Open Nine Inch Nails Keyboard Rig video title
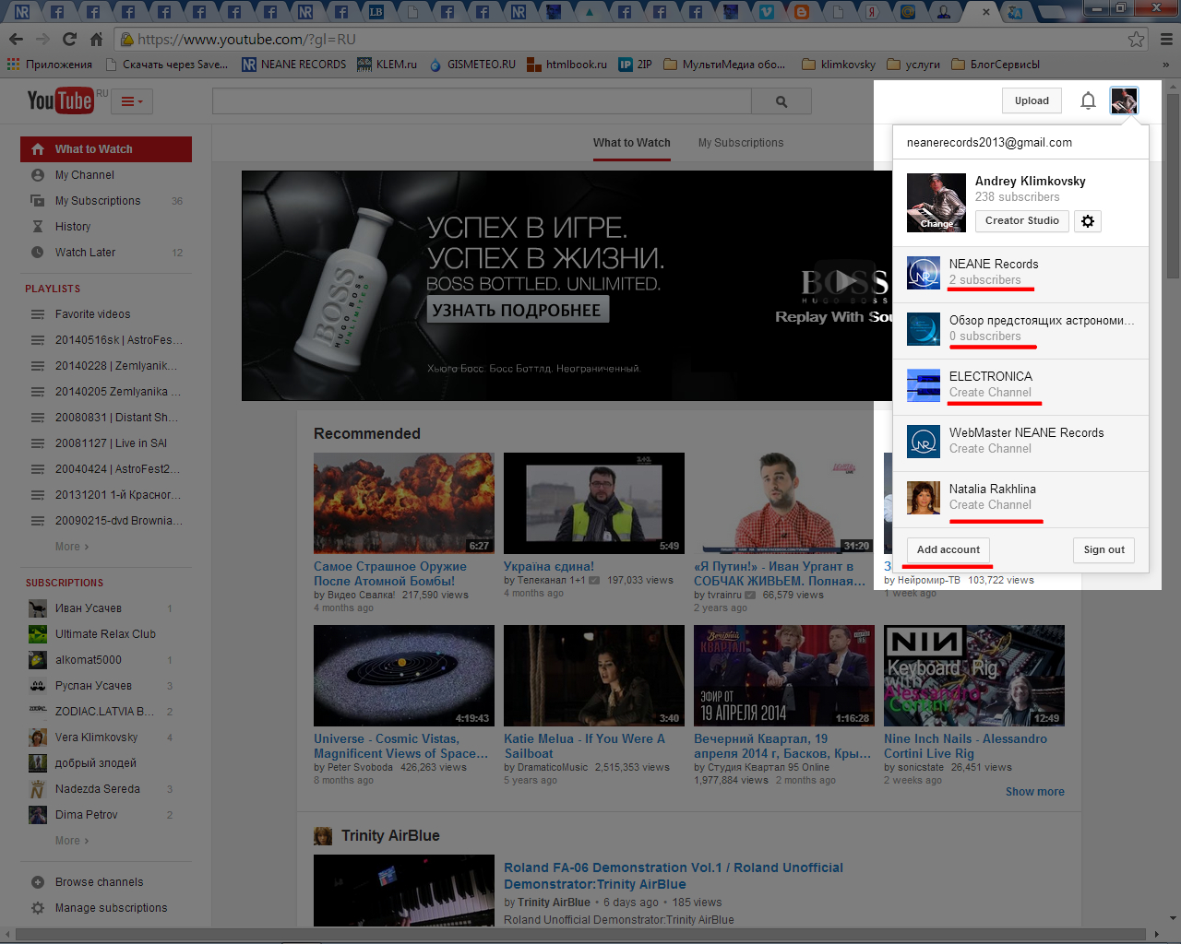Image resolution: width=1181 pixels, height=944 pixels. (966, 746)
